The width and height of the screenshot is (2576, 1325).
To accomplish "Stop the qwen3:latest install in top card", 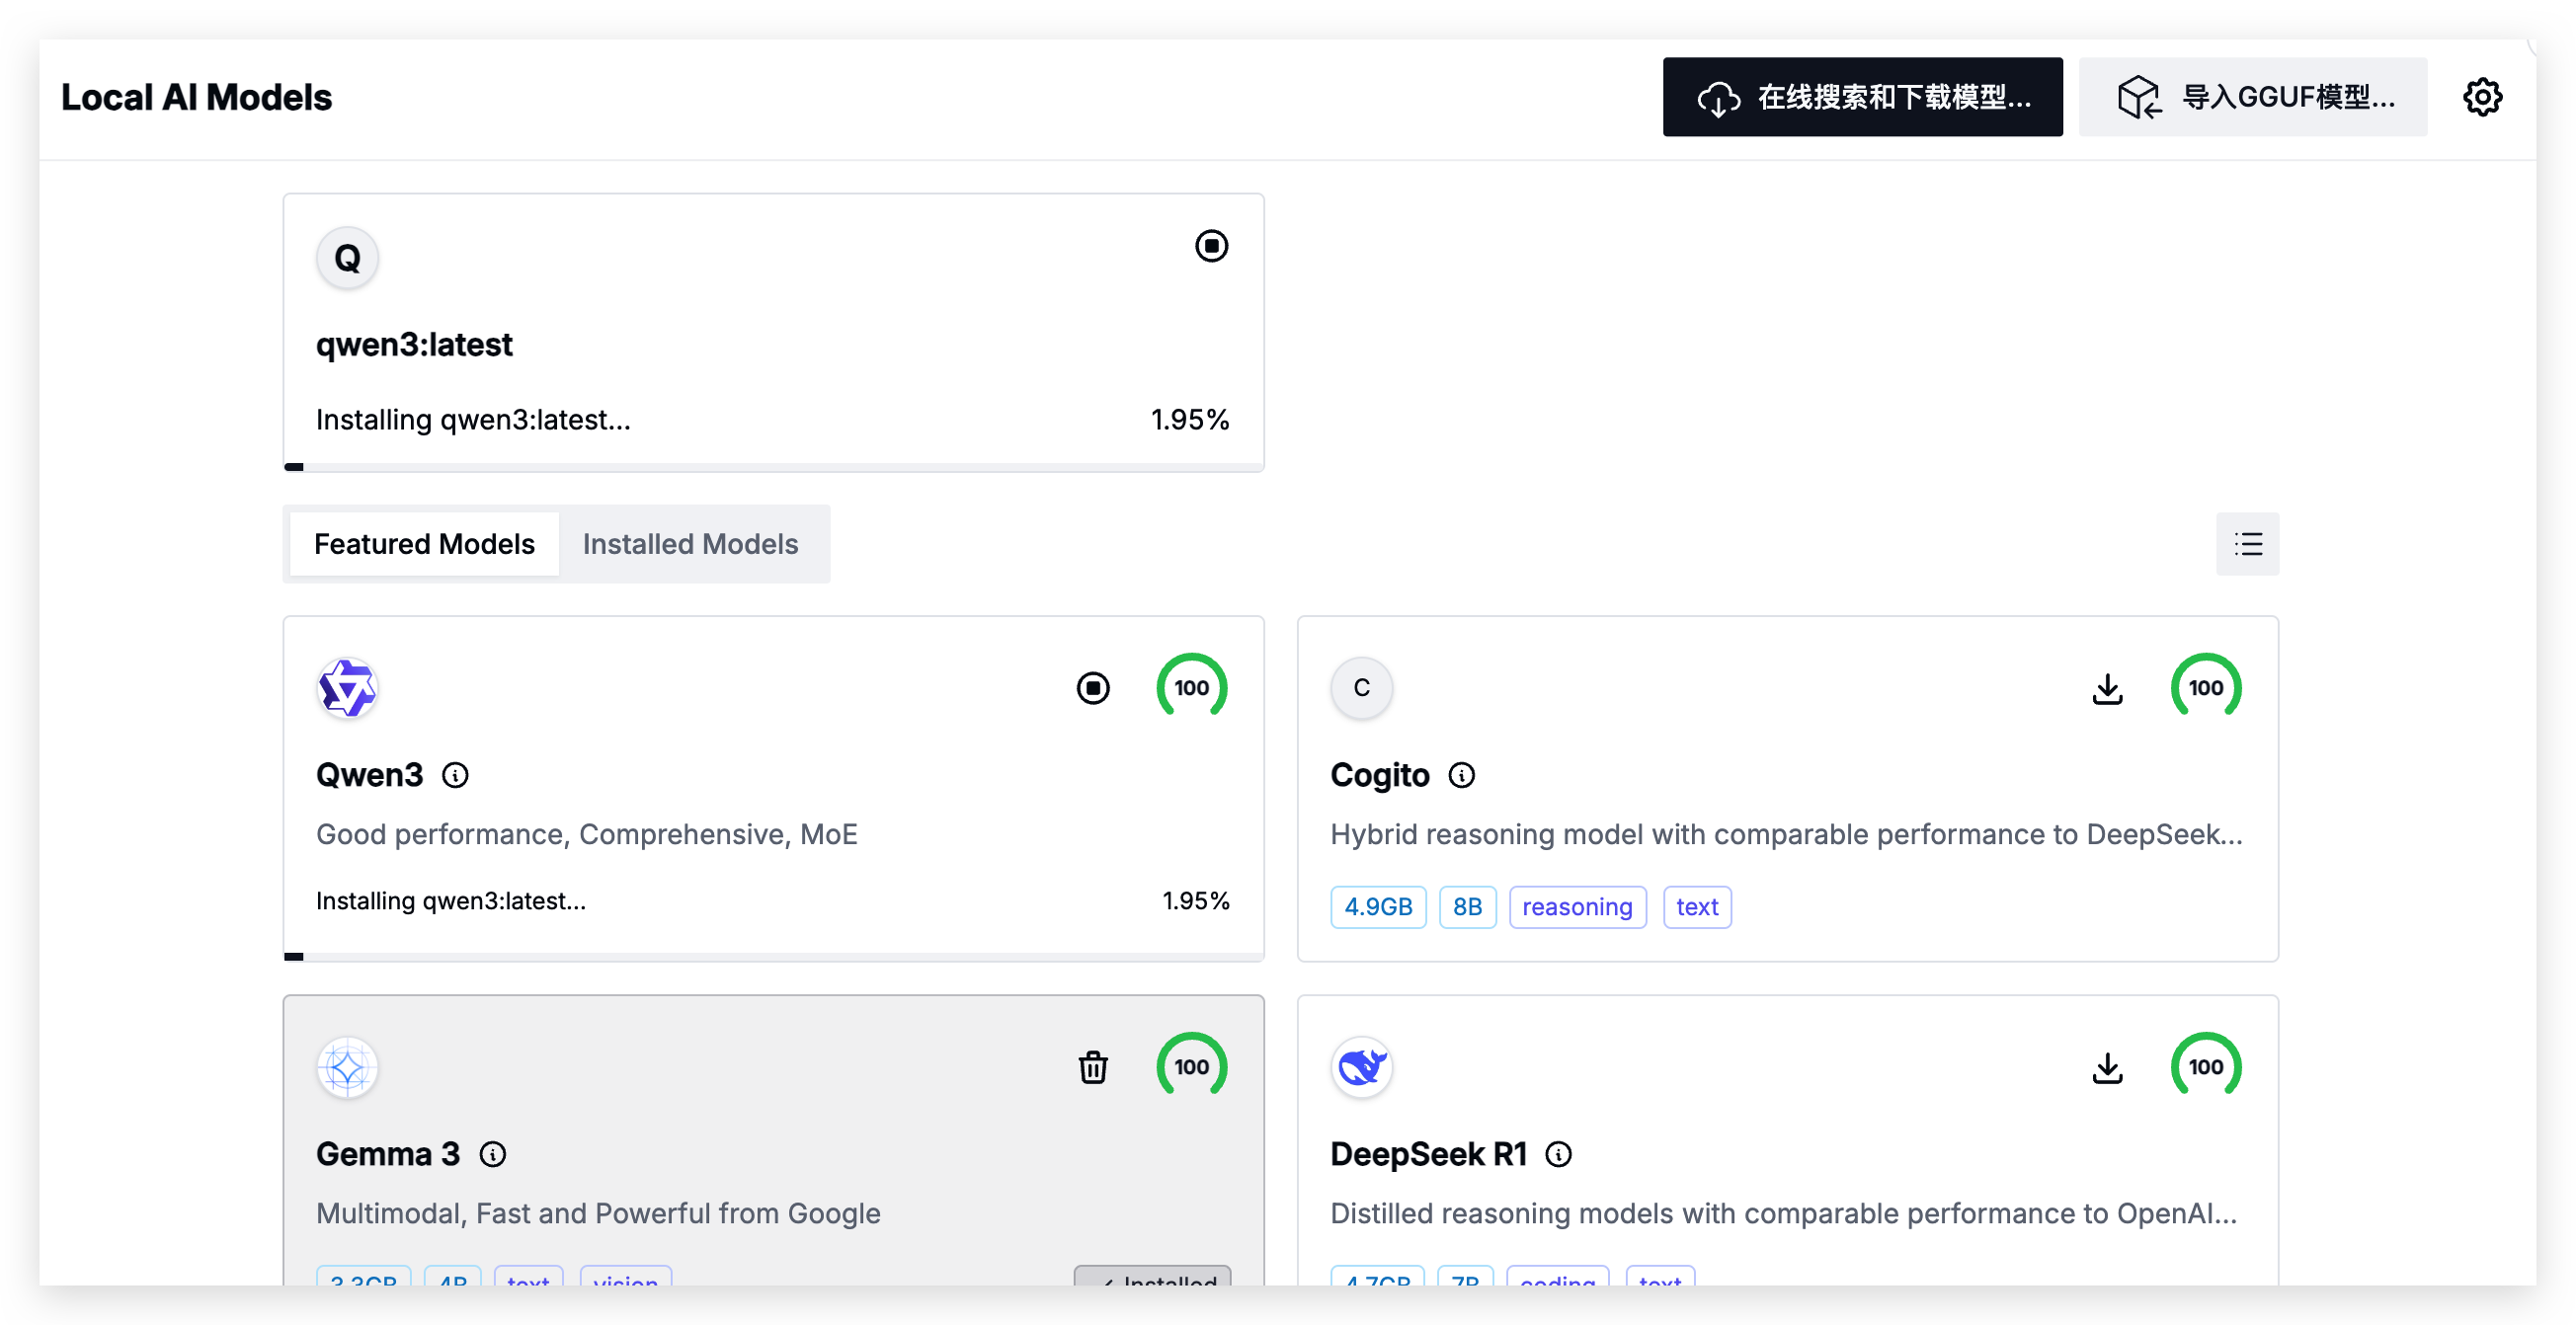I will [x=1211, y=246].
